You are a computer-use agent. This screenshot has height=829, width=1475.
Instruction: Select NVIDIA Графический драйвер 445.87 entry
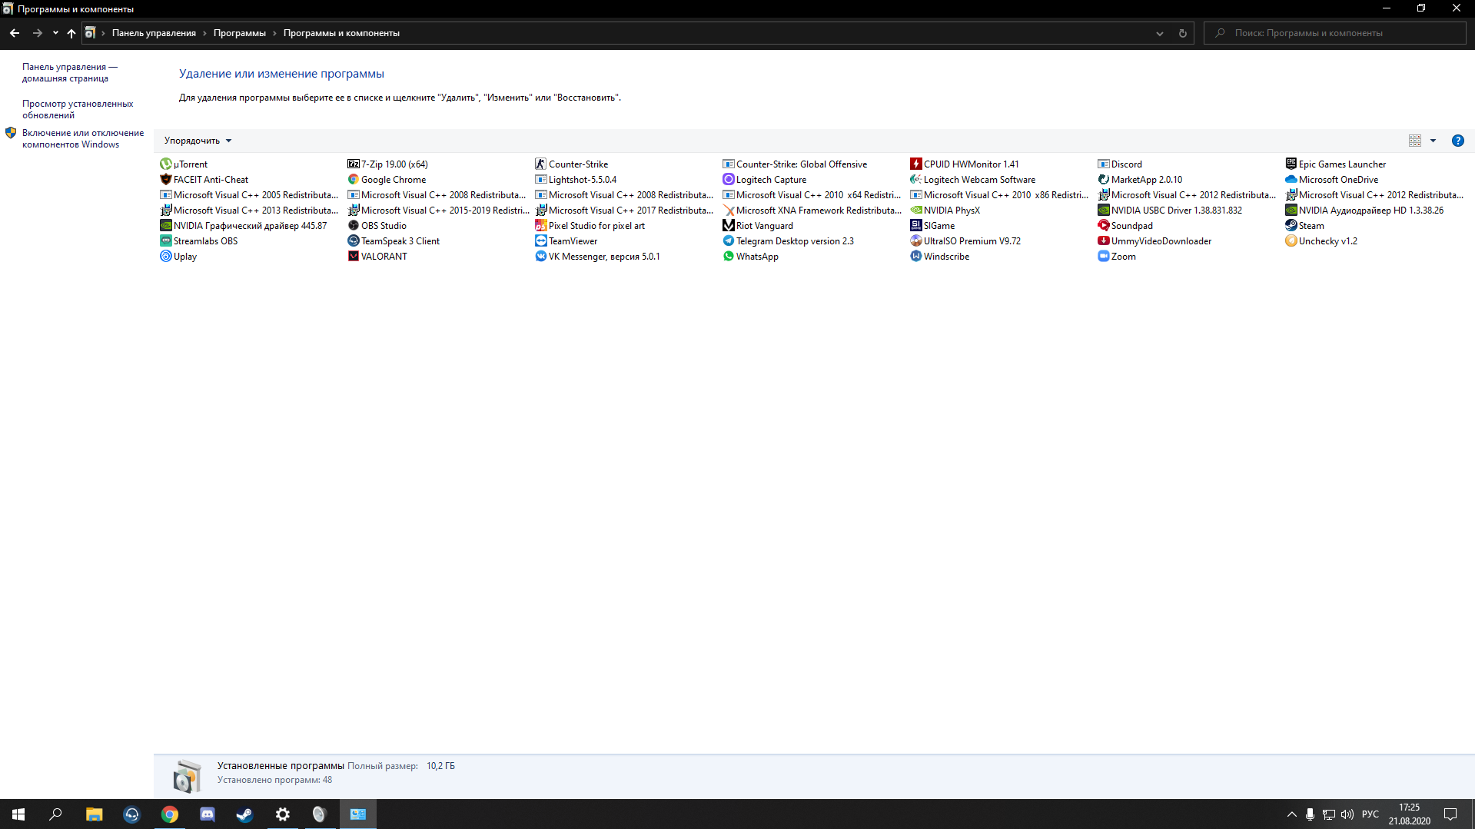tap(244, 226)
